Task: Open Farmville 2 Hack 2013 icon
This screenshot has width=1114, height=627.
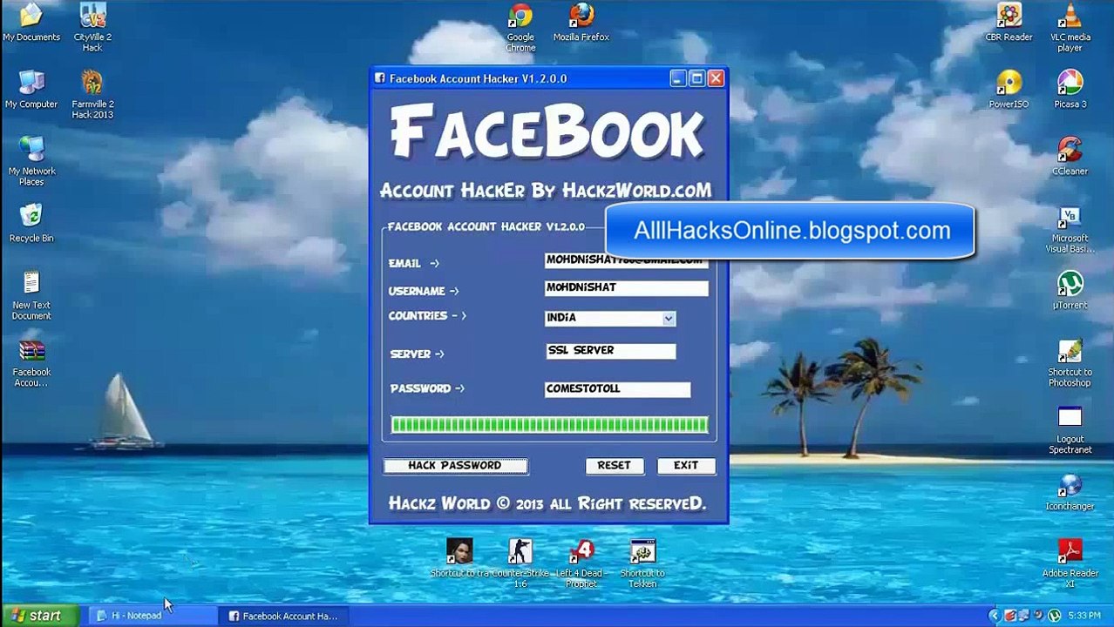Action: (x=92, y=94)
